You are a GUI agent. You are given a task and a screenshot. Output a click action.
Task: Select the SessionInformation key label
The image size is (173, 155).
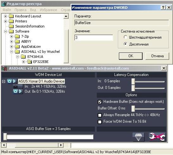click(x=30, y=26)
